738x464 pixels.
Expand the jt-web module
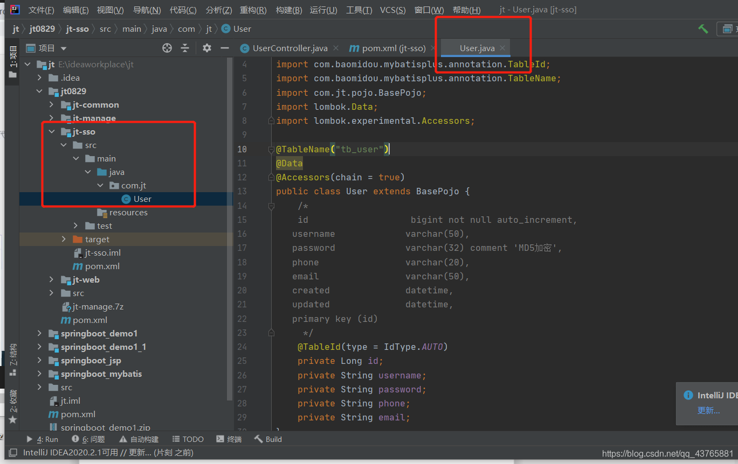(x=51, y=279)
